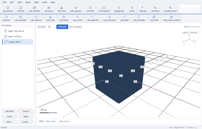Click the yaw pitch readout

tap(190, 33)
